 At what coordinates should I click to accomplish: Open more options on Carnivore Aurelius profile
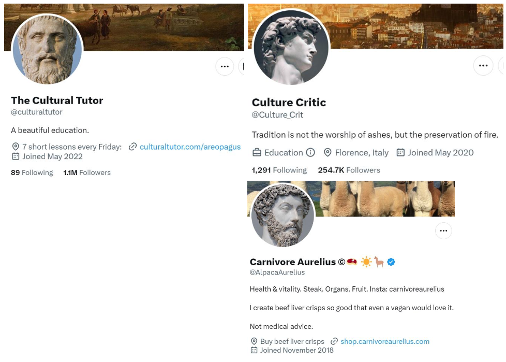[x=443, y=230]
